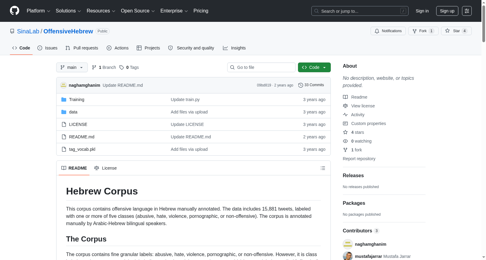Click the repository book icon beside SinaLab
Image resolution: width=486 pixels, height=260 pixels.
[12, 31]
